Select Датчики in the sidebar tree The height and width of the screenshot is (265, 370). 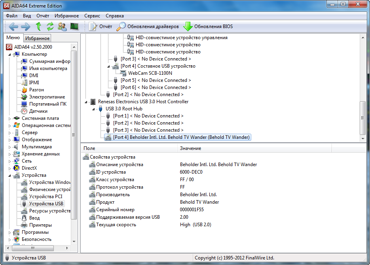[38, 111]
